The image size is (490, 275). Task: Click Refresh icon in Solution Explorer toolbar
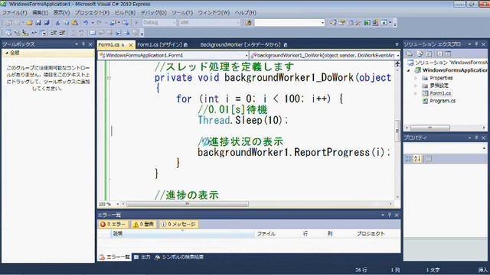(429, 54)
